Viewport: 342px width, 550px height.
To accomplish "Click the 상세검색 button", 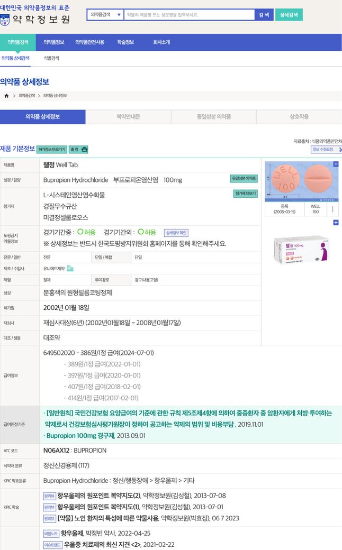I will click(289, 15).
